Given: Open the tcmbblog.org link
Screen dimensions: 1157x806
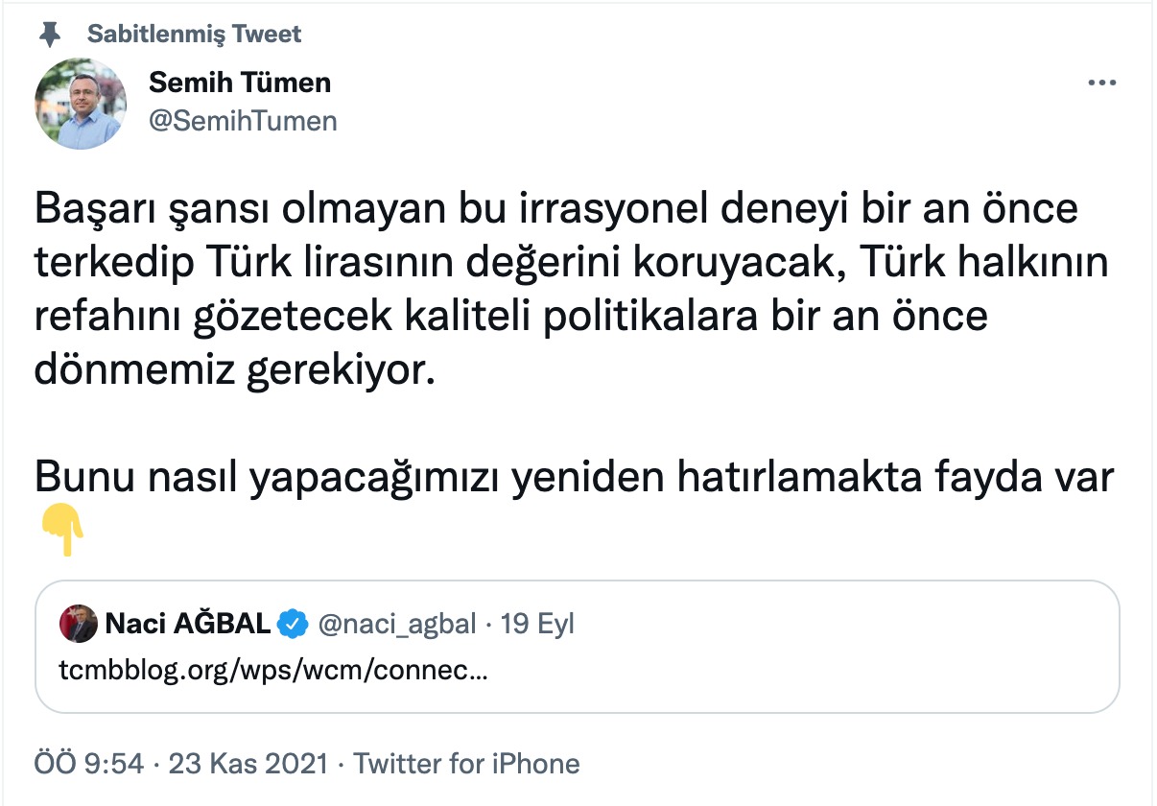Looking at the screenshot, I should point(272,671).
